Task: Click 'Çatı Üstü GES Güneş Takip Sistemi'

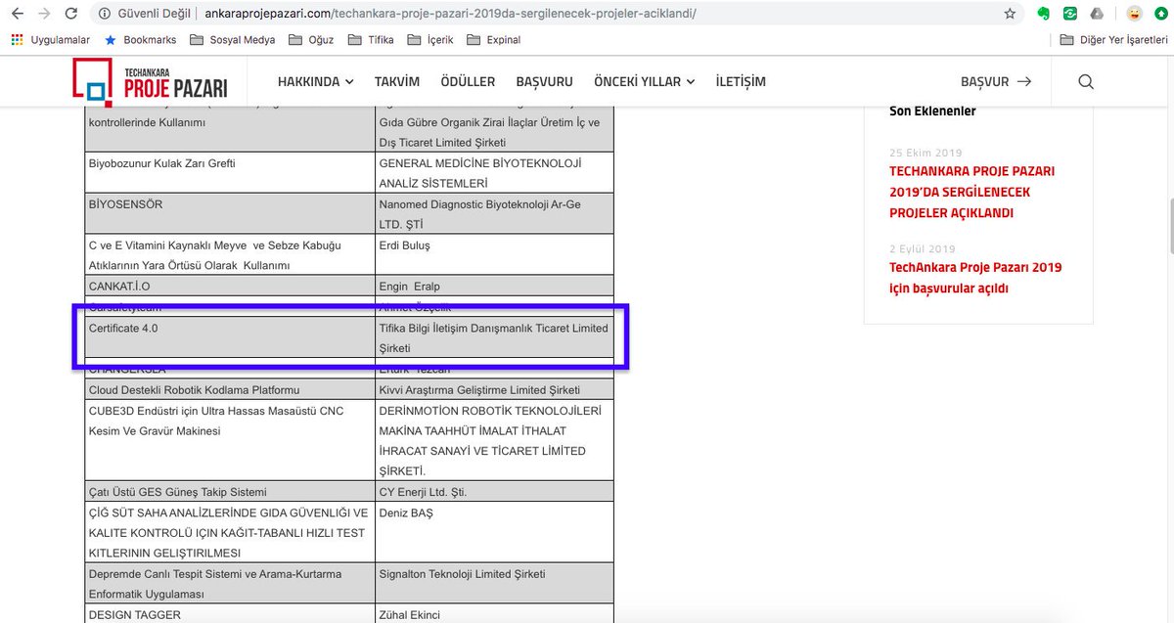Action: click(231, 491)
